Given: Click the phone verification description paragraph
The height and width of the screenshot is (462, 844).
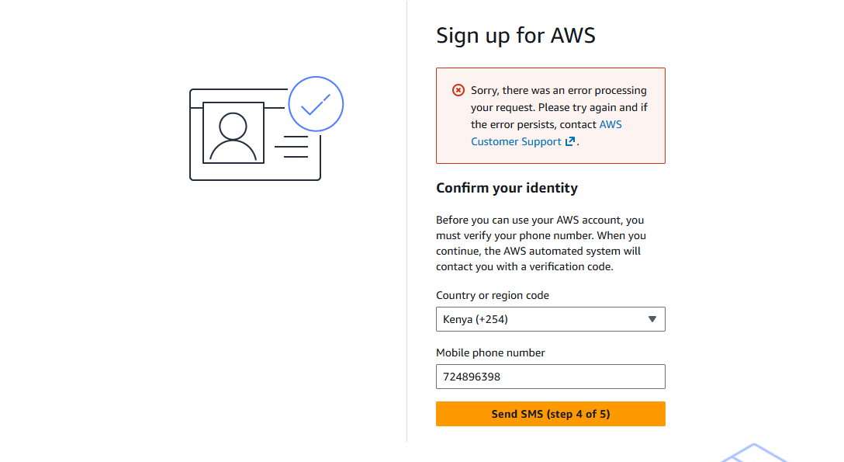Looking at the screenshot, I should [541, 243].
